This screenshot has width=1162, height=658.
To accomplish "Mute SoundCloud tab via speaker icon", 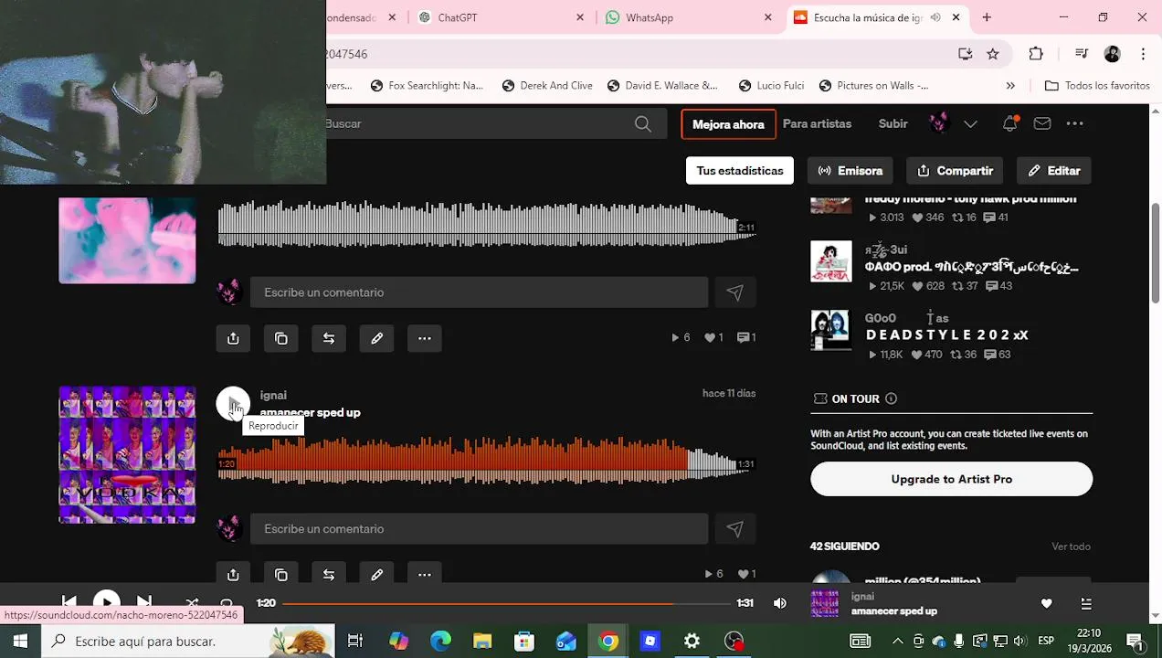I will tap(935, 17).
